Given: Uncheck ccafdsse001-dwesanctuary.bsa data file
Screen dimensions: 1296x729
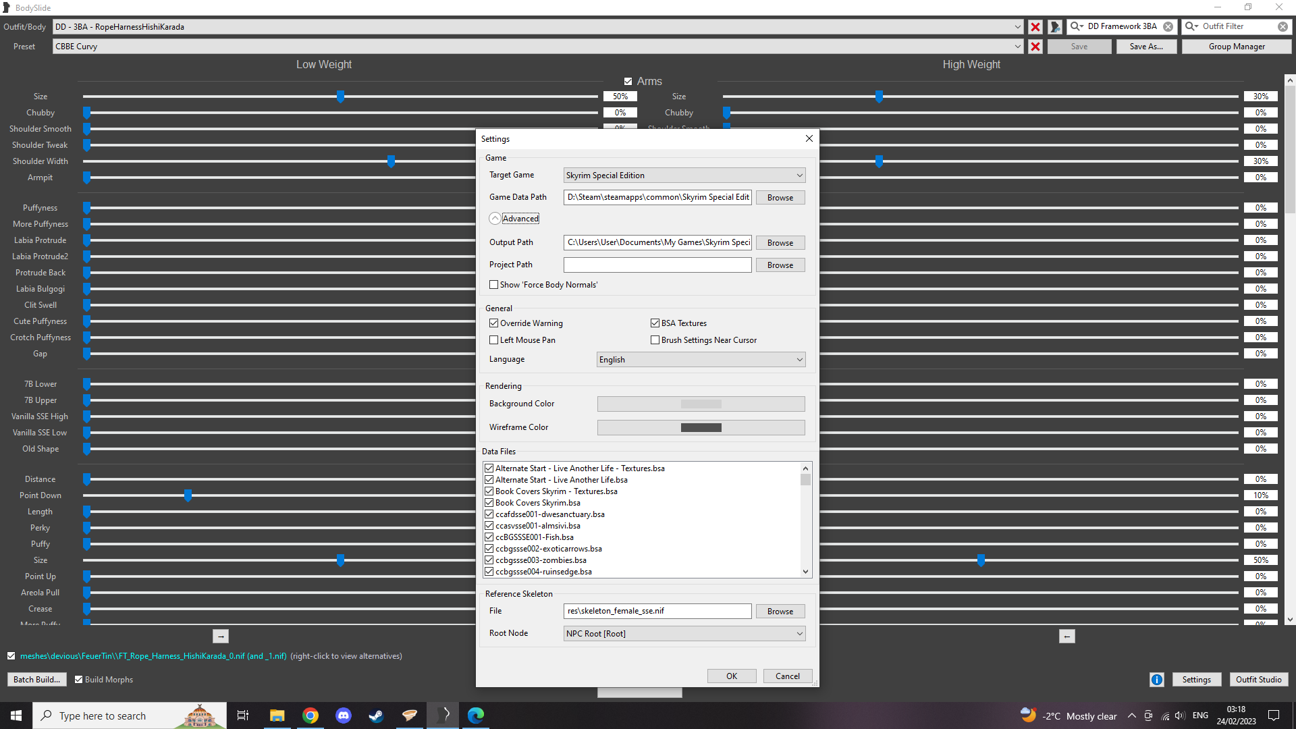Looking at the screenshot, I should [489, 514].
